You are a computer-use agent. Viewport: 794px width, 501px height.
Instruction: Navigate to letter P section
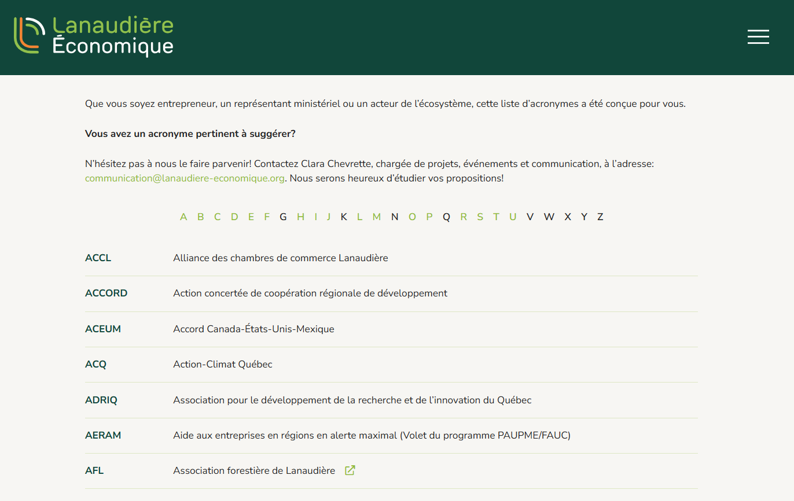click(x=429, y=217)
